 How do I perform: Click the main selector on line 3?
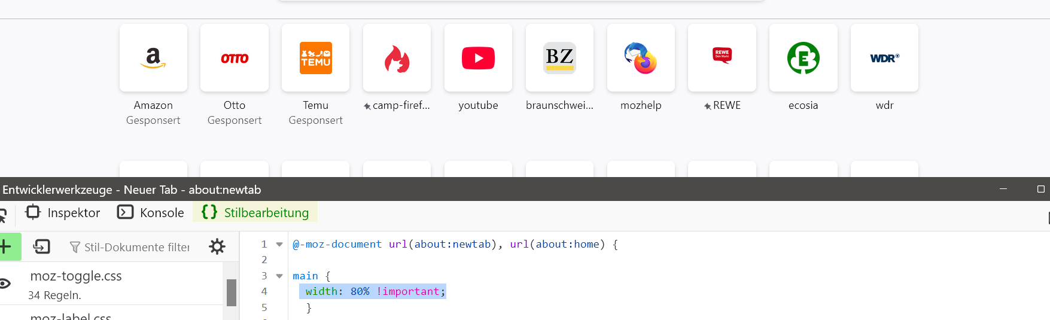[305, 276]
